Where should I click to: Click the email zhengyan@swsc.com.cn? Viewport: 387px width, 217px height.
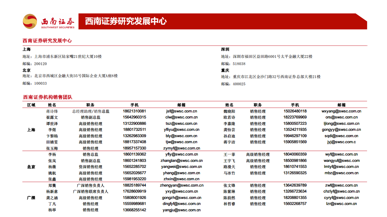click(x=182, y=185)
